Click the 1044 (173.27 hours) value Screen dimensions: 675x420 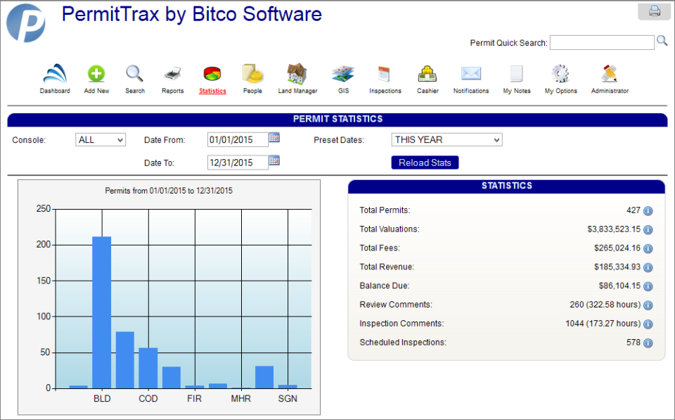[603, 324]
